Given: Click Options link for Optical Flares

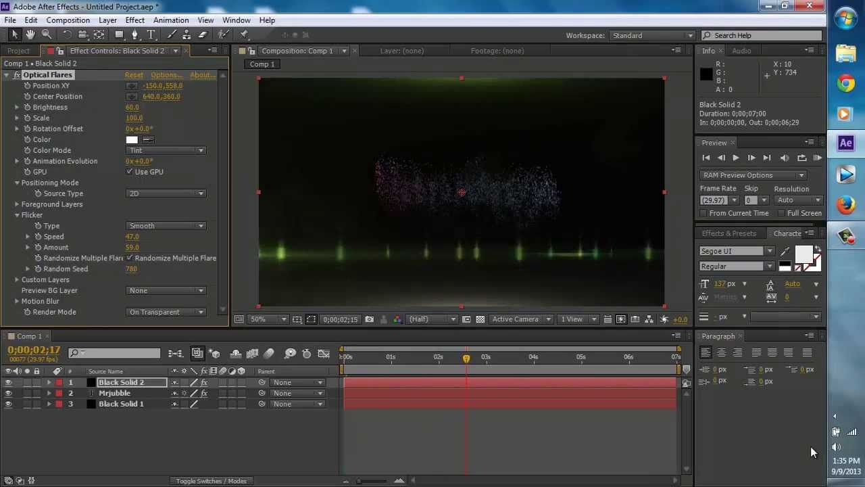Looking at the screenshot, I should pyautogui.click(x=166, y=75).
